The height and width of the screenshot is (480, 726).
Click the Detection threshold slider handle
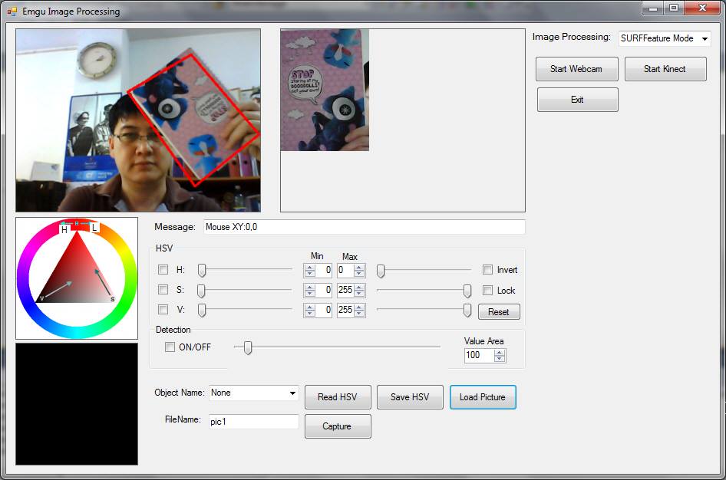pyautogui.click(x=248, y=347)
